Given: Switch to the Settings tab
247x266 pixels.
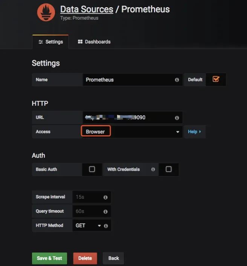Looking at the screenshot, I should (50, 42).
